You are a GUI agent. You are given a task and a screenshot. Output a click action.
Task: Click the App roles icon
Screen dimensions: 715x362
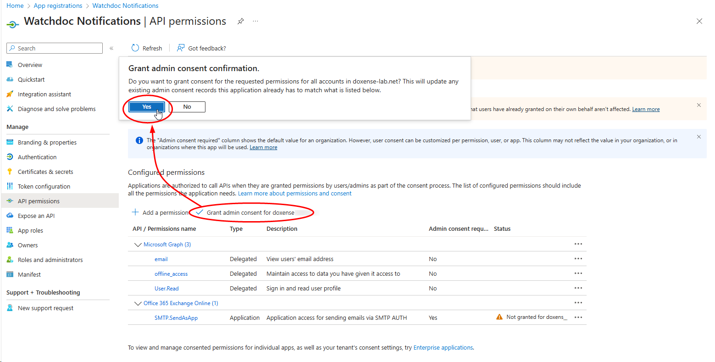click(x=10, y=230)
